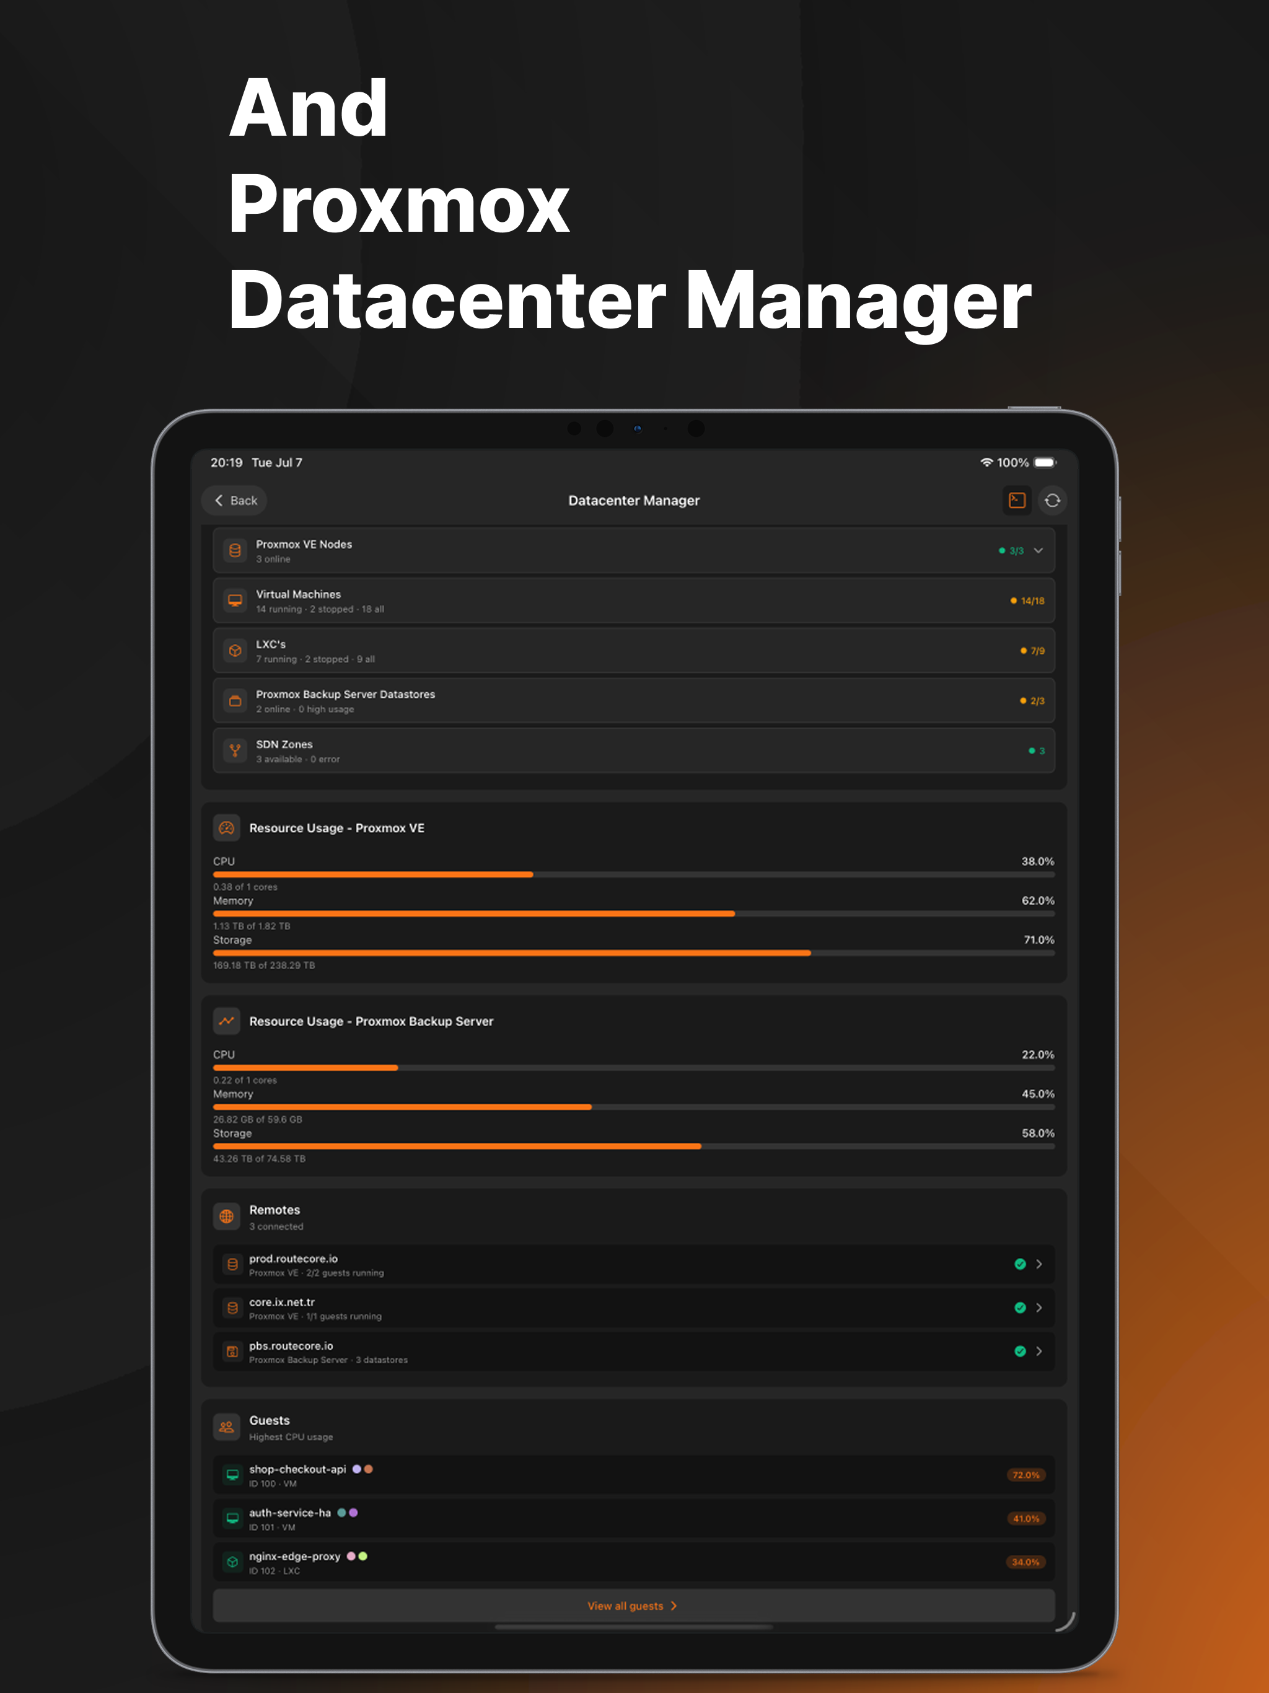
Task: Click the nginx-edge-proxy tag dots
Action: (x=358, y=1556)
